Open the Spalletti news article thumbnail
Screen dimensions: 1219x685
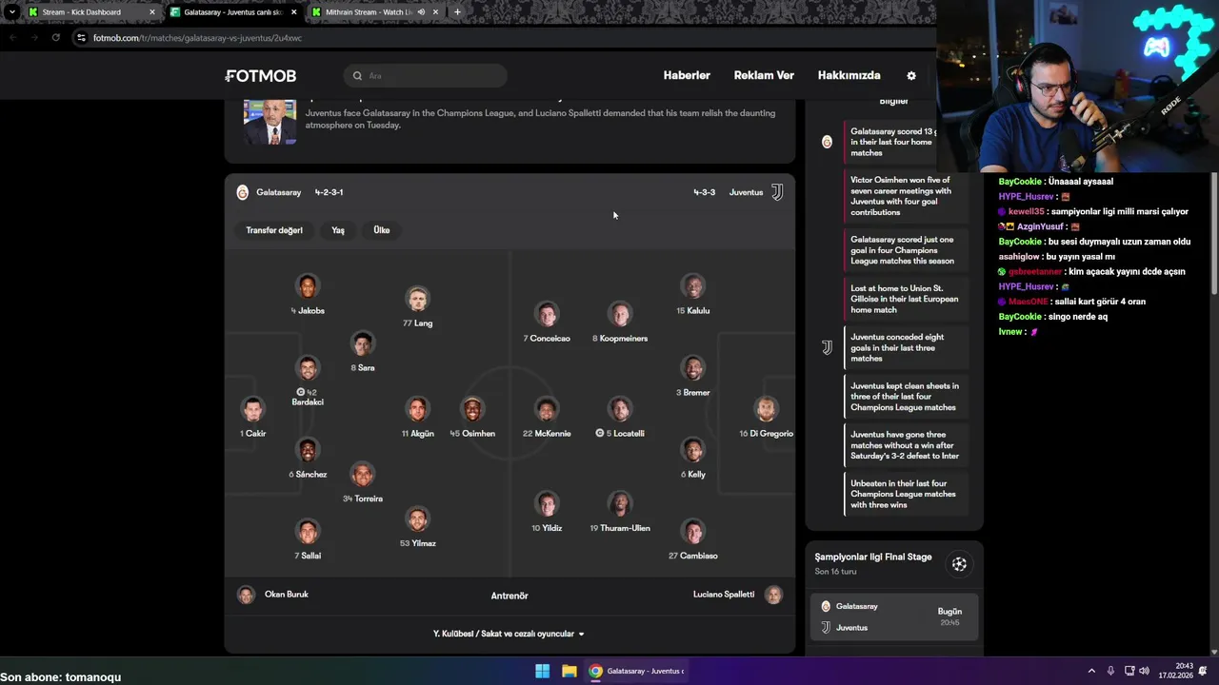click(270, 122)
